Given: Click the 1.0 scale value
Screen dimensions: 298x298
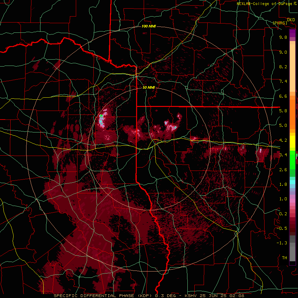Looking at the screenshot, I should (x=283, y=199).
